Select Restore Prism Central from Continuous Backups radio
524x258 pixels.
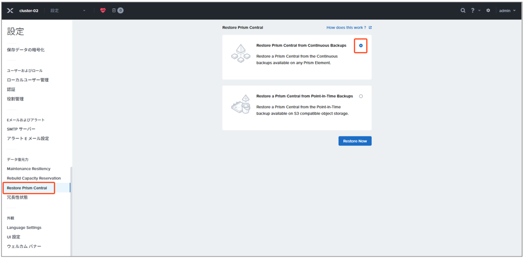(361, 45)
